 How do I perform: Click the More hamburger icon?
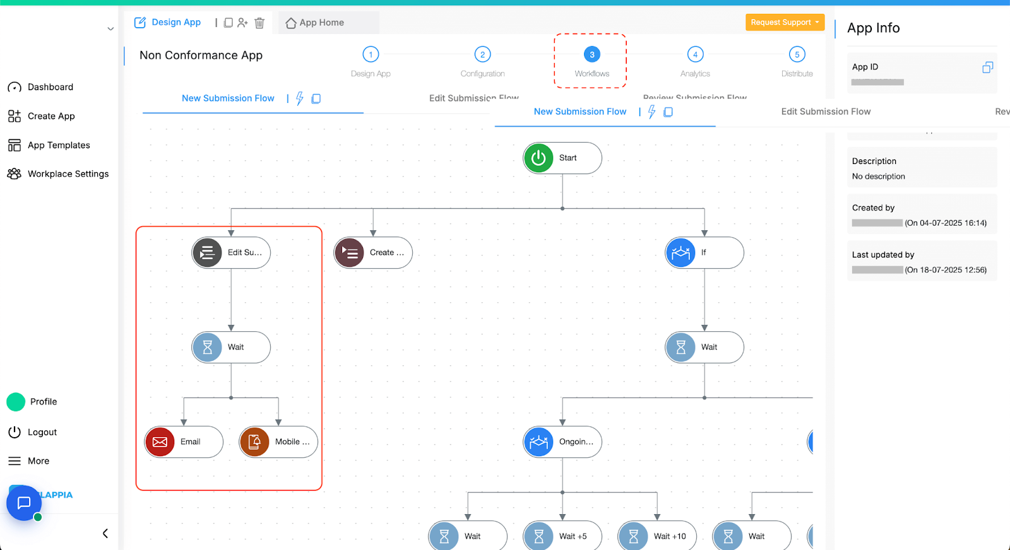click(x=15, y=461)
